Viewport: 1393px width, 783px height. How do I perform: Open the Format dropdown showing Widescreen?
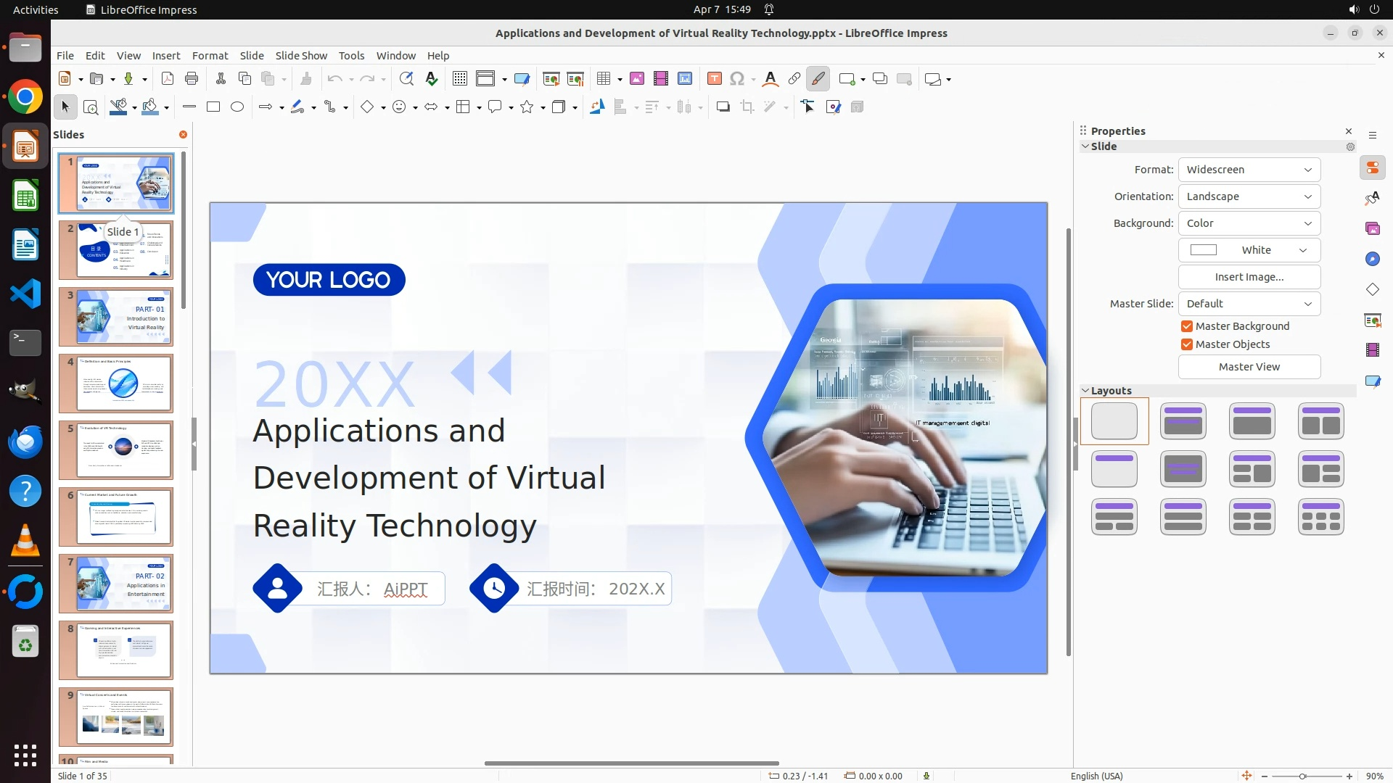(1249, 170)
